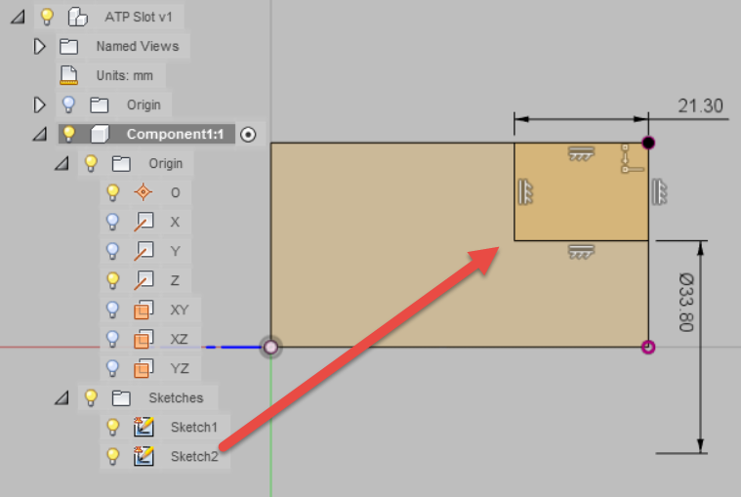741x497 pixels.
Task: Click the coincident constraint glyph near top-right corner
Action: [x=632, y=159]
